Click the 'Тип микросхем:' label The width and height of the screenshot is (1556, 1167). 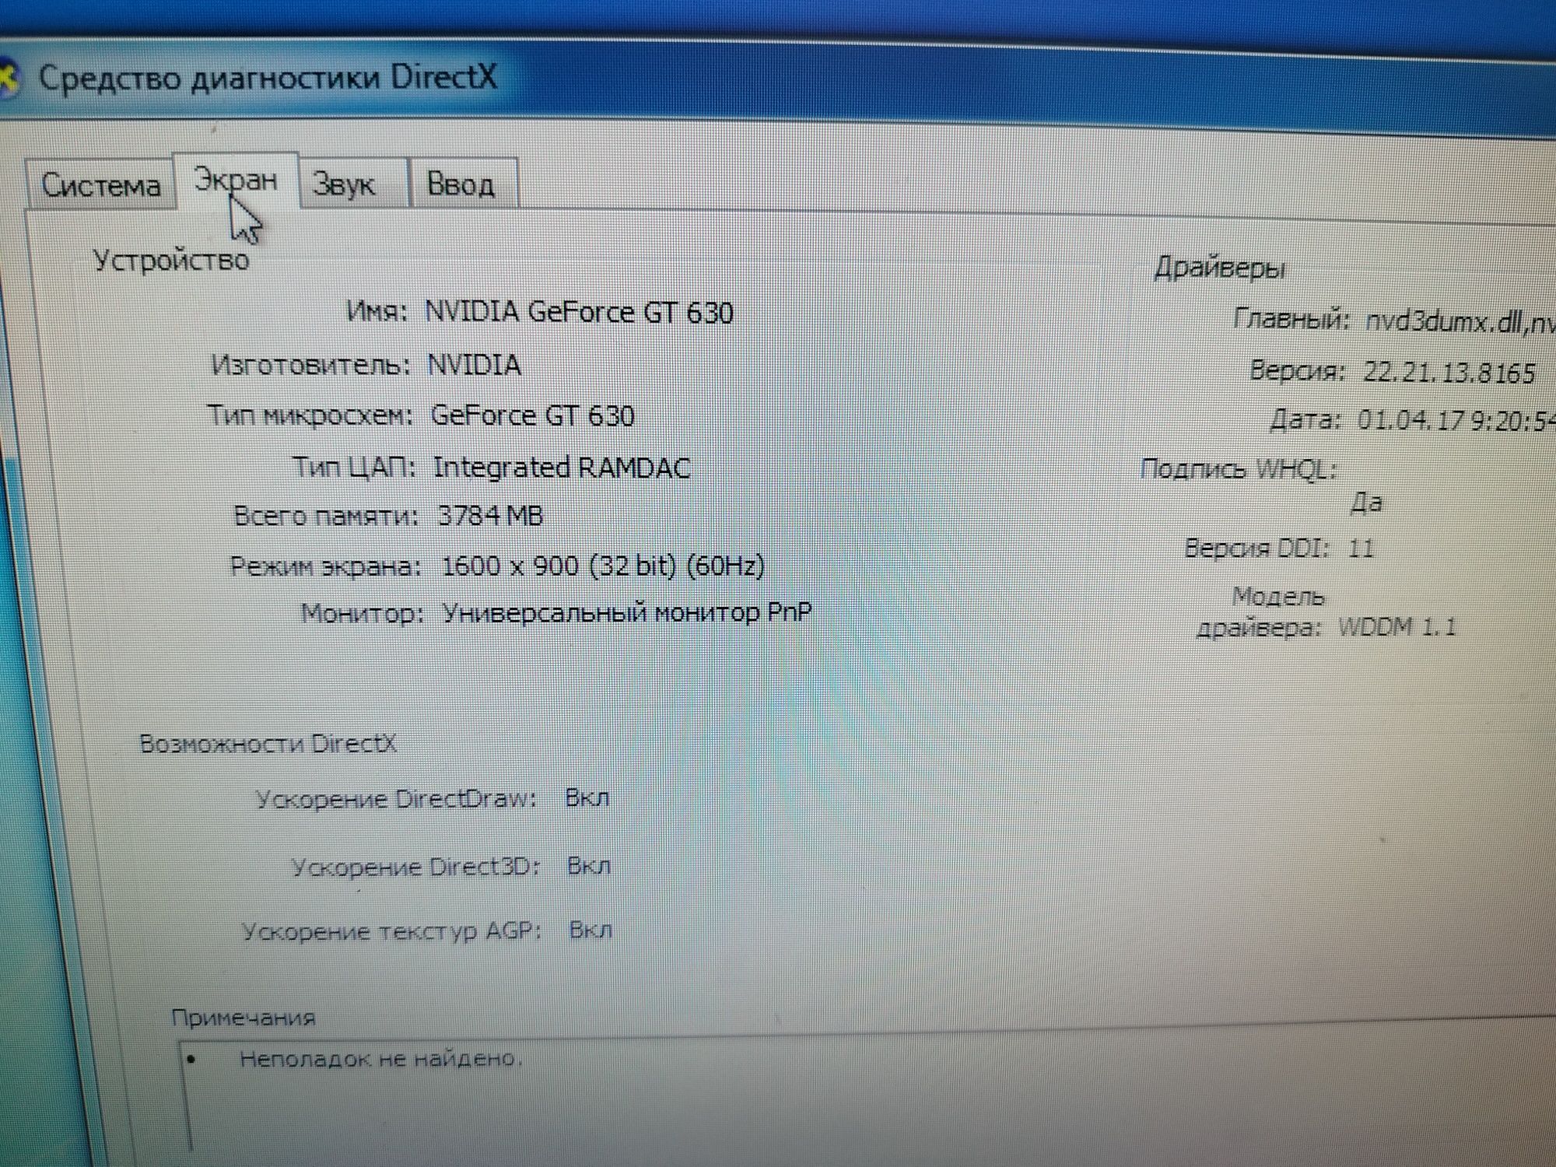pos(310,415)
